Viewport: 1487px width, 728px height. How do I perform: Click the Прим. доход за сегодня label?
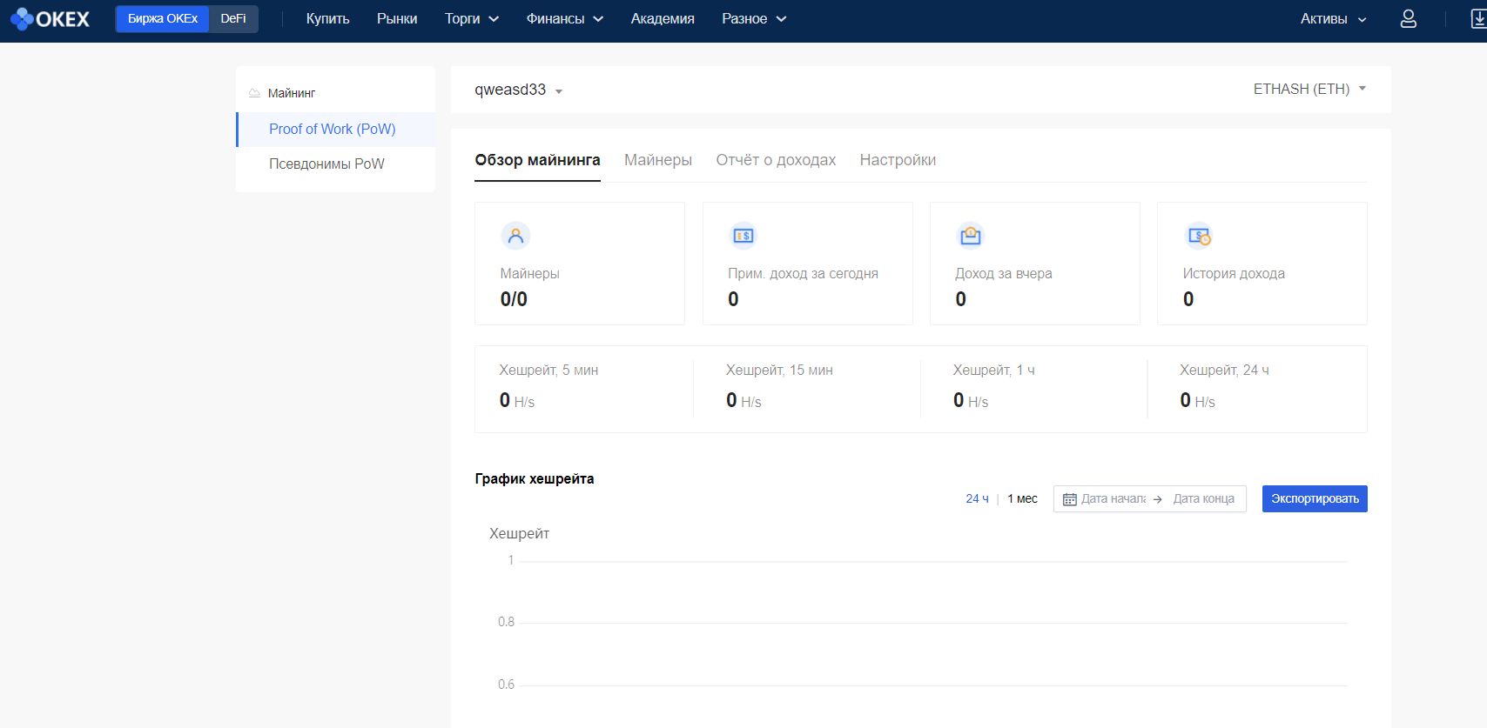click(x=803, y=273)
